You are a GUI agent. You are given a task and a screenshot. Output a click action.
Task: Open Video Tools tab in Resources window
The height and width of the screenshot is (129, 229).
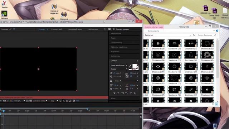click(x=154, y=27)
